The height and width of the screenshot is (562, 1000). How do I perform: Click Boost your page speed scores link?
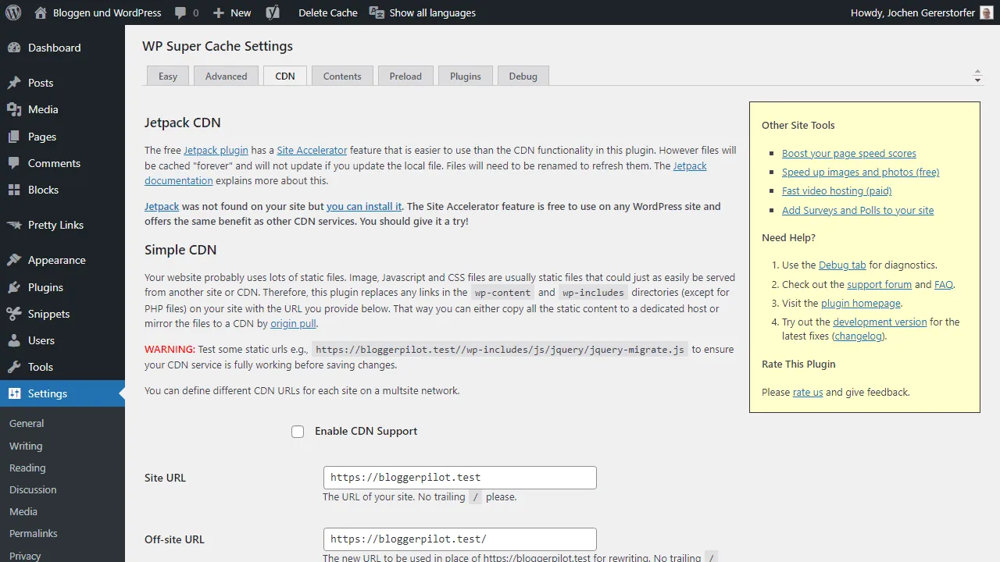(849, 153)
